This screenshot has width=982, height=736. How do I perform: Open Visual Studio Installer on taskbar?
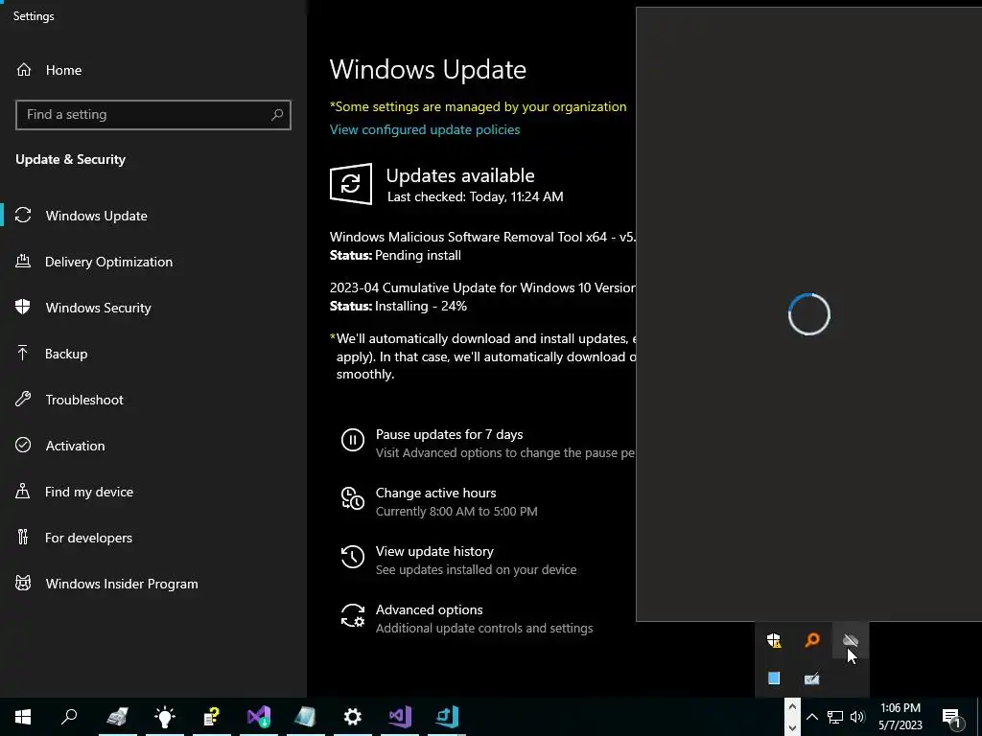259,717
